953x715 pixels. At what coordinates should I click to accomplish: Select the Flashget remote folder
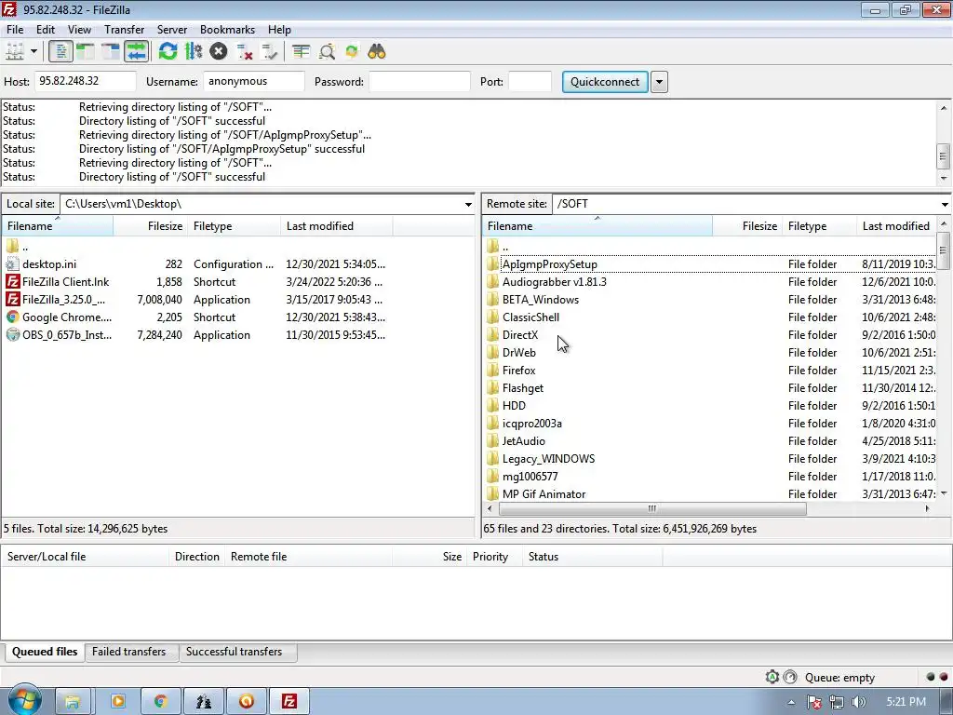523,388
